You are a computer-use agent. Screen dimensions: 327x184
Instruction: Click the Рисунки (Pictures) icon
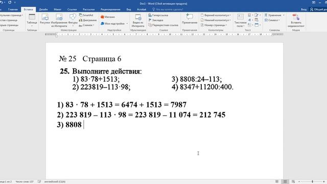tap(45, 19)
